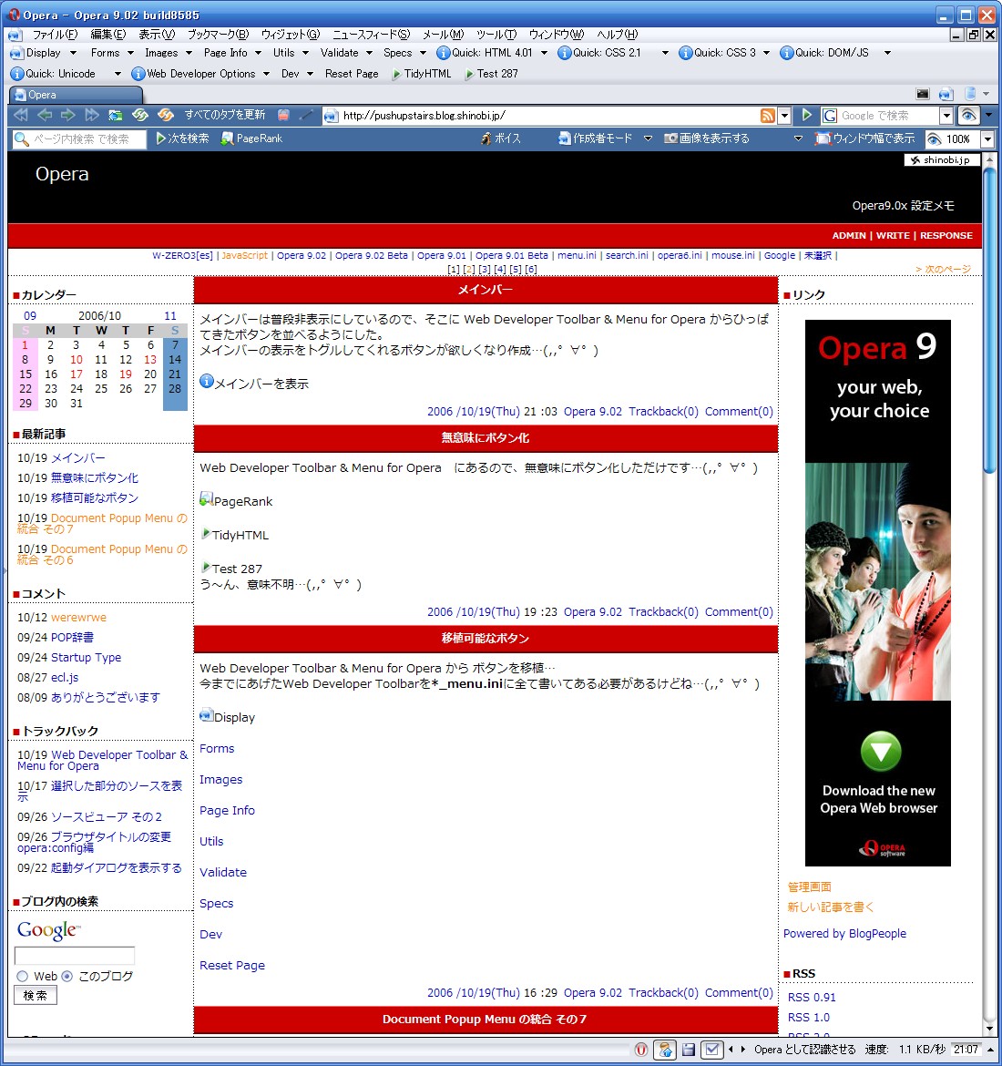
Task: Expand the Specs toolbar dropdown
Action: coord(423,52)
